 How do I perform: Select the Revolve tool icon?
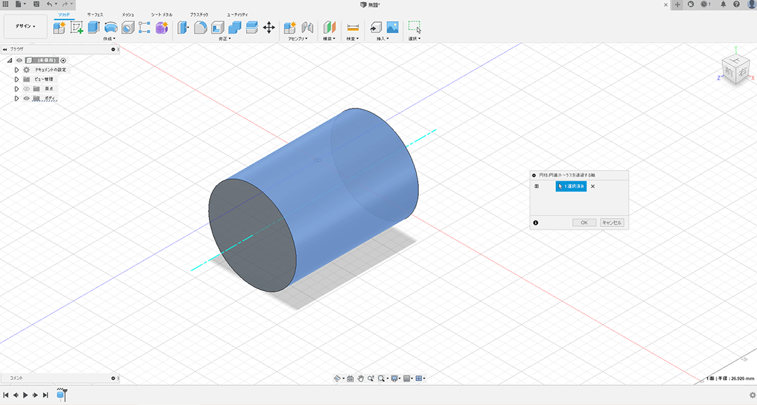click(110, 27)
